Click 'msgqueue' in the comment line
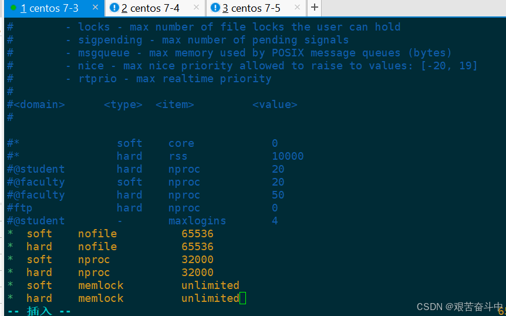The width and height of the screenshot is (506, 316). pos(103,53)
